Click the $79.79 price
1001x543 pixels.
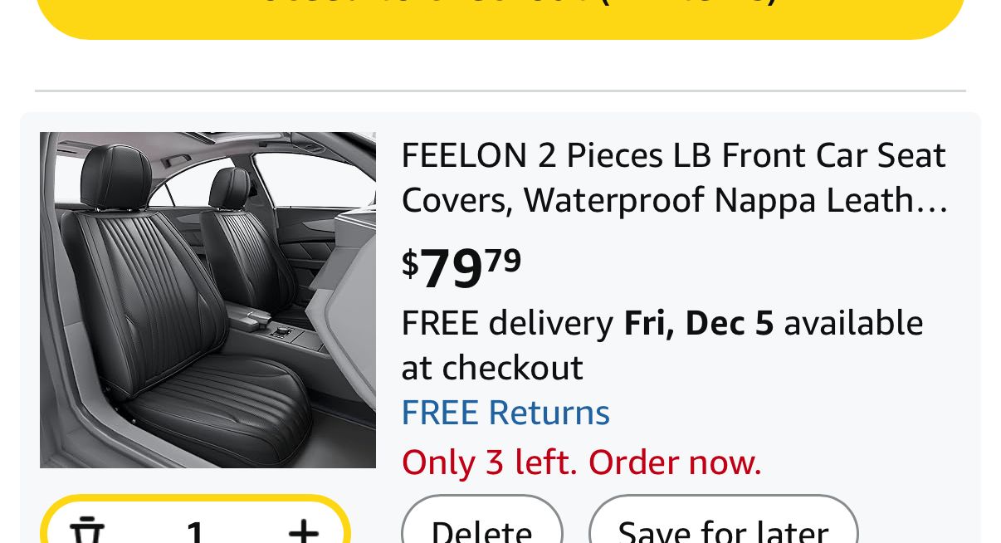(x=461, y=267)
